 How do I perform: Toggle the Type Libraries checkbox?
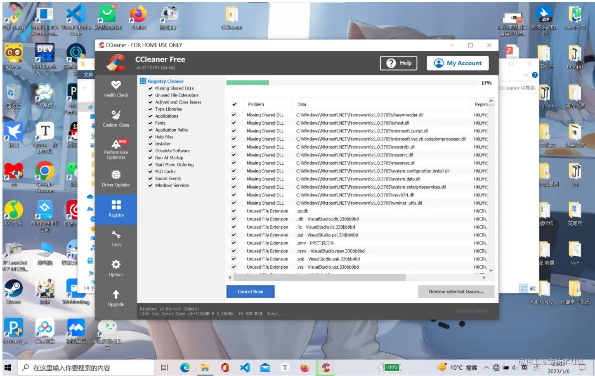[151, 109]
